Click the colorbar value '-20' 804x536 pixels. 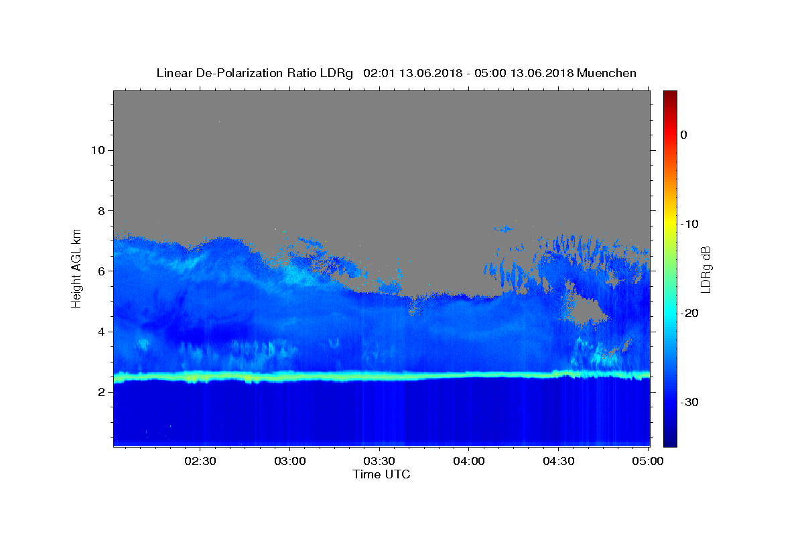click(x=689, y=313)
